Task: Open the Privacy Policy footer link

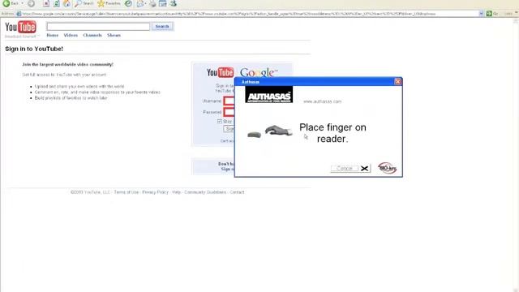Action: pyautogui.click(x=155, y=192)
